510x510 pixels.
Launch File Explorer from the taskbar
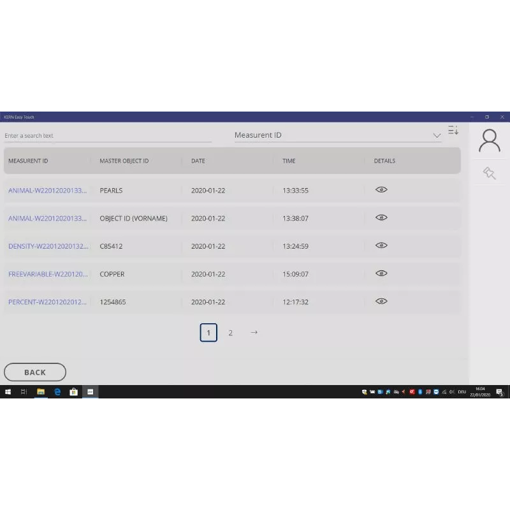click(x=41, y=392)
